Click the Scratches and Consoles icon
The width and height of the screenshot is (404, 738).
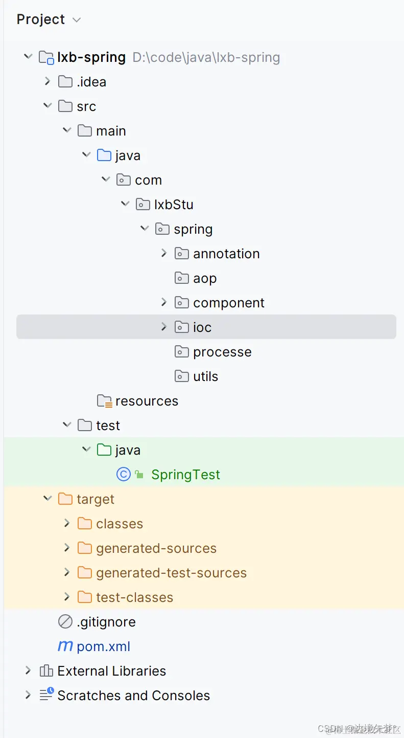click(46, 696)
